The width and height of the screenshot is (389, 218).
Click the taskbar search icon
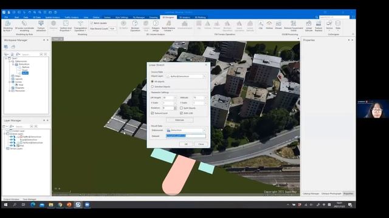15,205
